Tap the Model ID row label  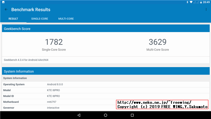click(9, 96)
